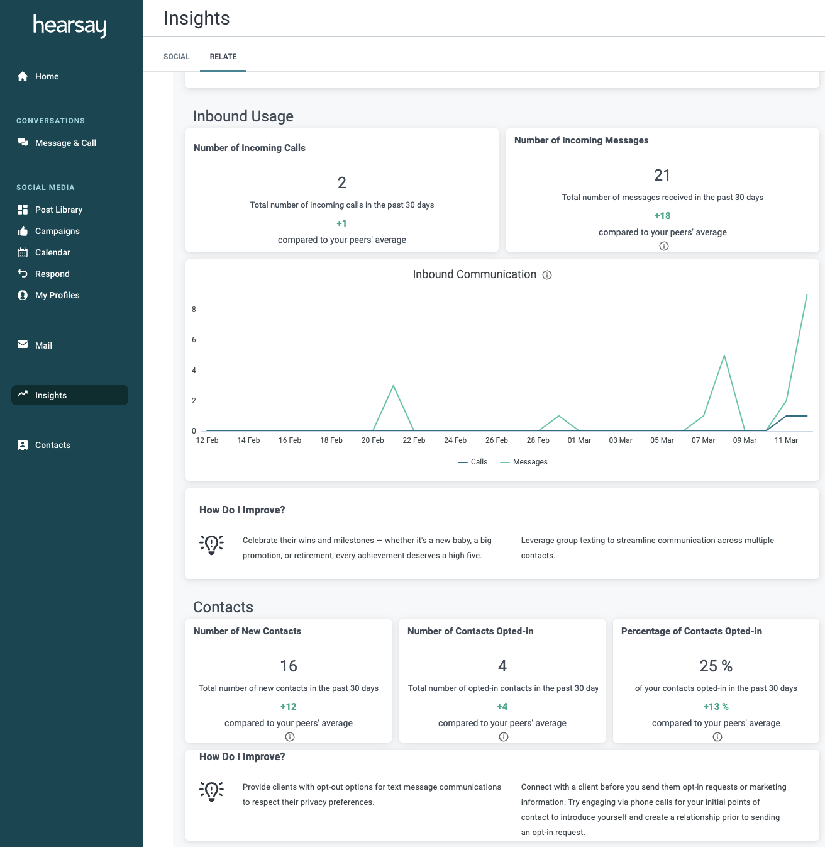The image size is (825, 847).
Task: Click the 21 Feb messages peak point
Action: pos(393,386)
